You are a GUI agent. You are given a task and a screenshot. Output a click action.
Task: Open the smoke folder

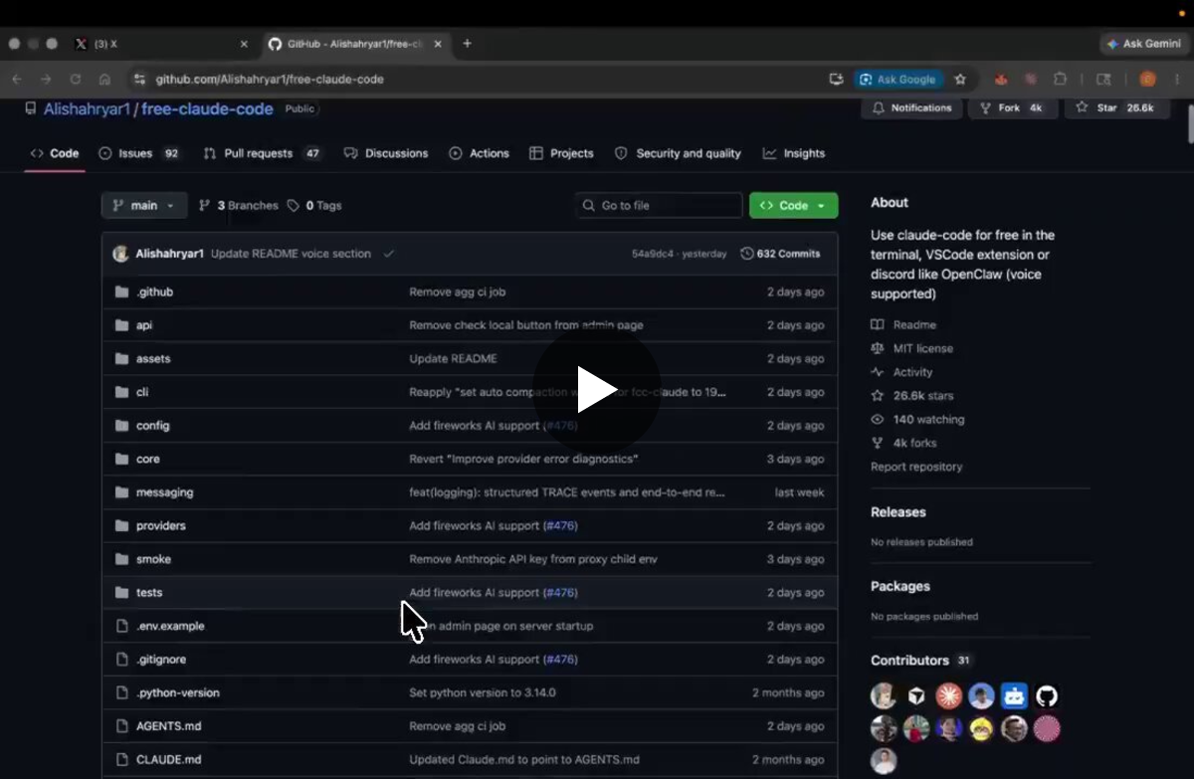click(x=153, y=559)
